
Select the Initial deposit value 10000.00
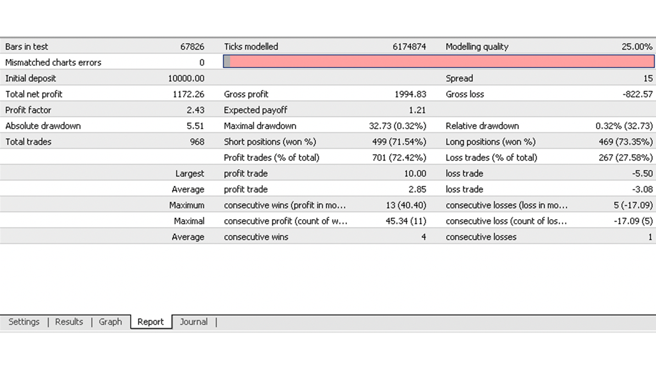[186, 78]
